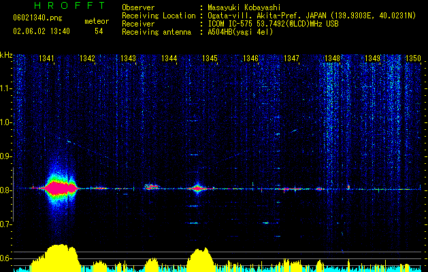Select the file name 06021340.png
This screenshot has height=272, width=428.
pyautogui.click(x=37, y=18)
